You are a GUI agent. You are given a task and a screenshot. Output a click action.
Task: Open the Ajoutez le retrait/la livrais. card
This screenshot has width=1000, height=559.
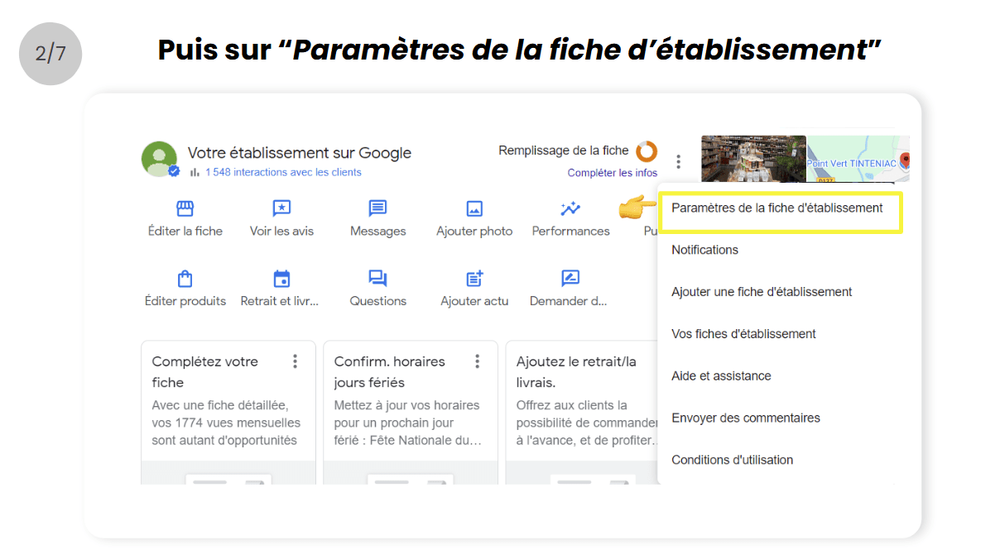point(583,412)
